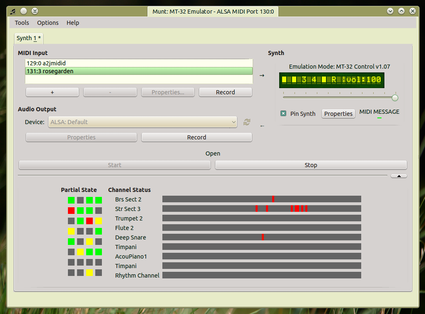The width and height of the screenshot is (425, 314).
Task: Open the Help menu
Action: [x=72, y=23]
